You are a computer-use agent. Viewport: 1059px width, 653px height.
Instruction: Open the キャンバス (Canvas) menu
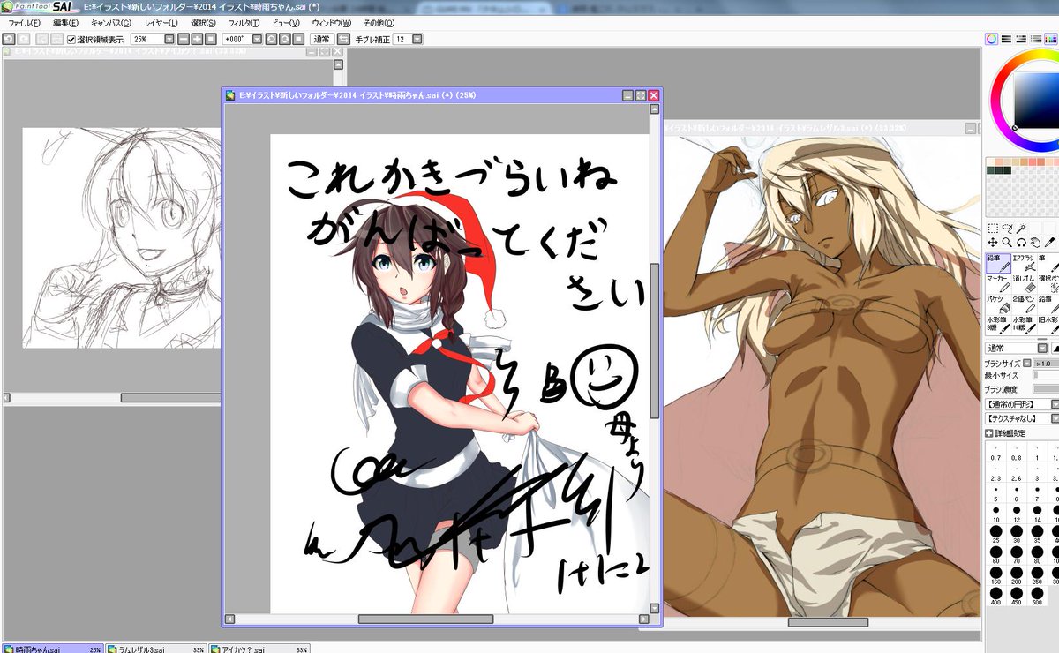(110, 23)
